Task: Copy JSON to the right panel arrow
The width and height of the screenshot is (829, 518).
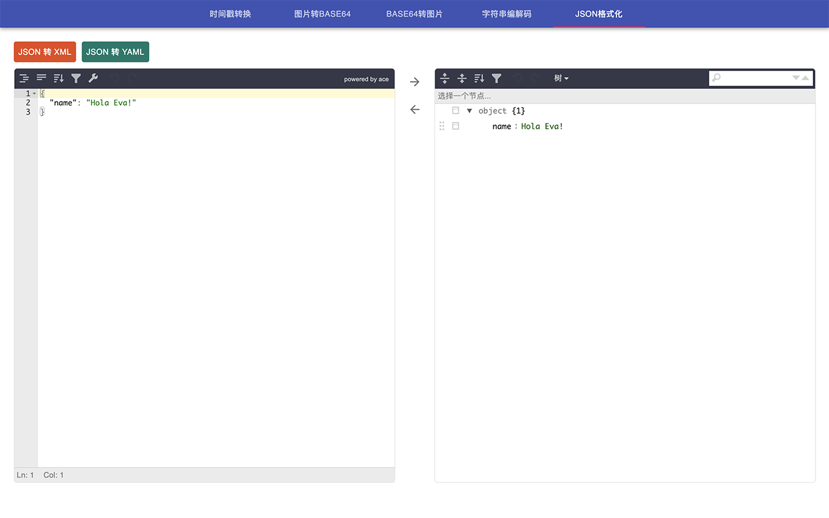Action: [415, 82]
